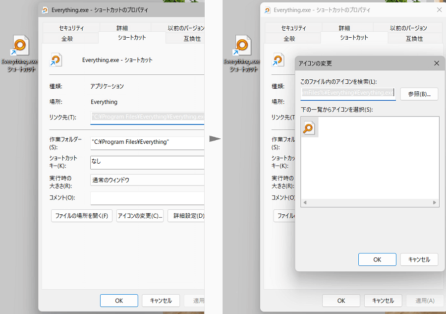This screenshot has width=446, height=314.
Task: Click キャンセル in the left properties window
Action: coord(161,301)
